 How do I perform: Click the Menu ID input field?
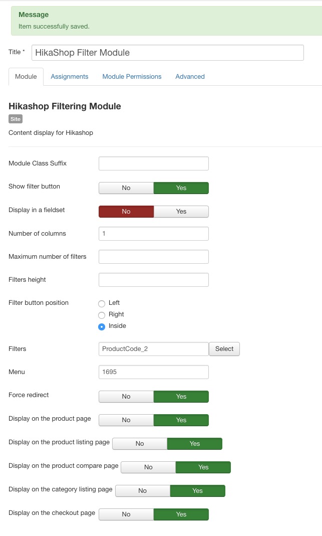pyautogui.click(x=153, y=372)
